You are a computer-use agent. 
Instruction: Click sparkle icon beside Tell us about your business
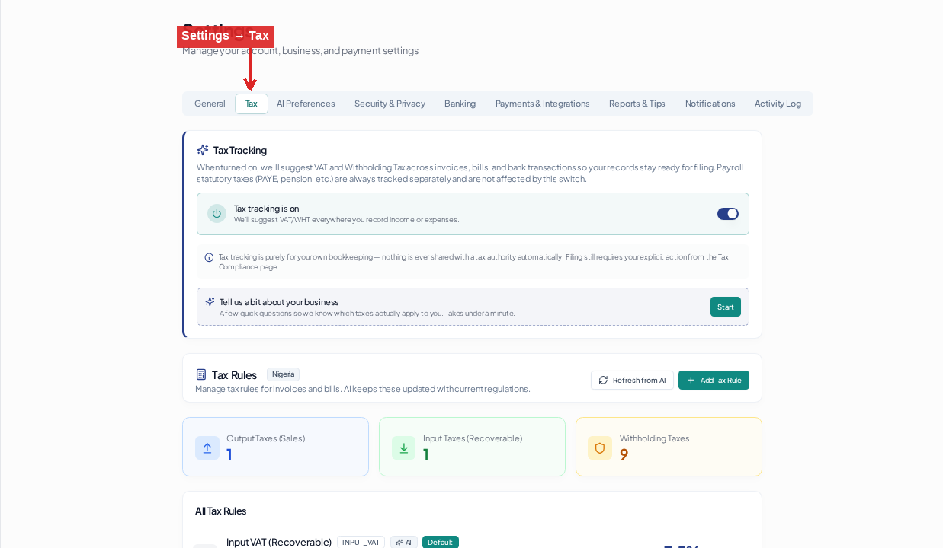[x=210, y=301]
